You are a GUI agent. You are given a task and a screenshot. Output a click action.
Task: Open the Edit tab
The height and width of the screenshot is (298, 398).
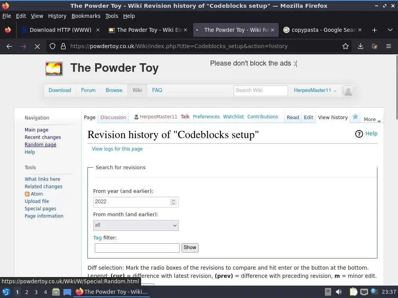click(308, 117)
